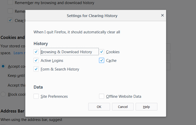The height and width of the screenshot is (125, 196).
Task: Click 'When using the address bar, suggest' text
Action: tap(31, 120)
